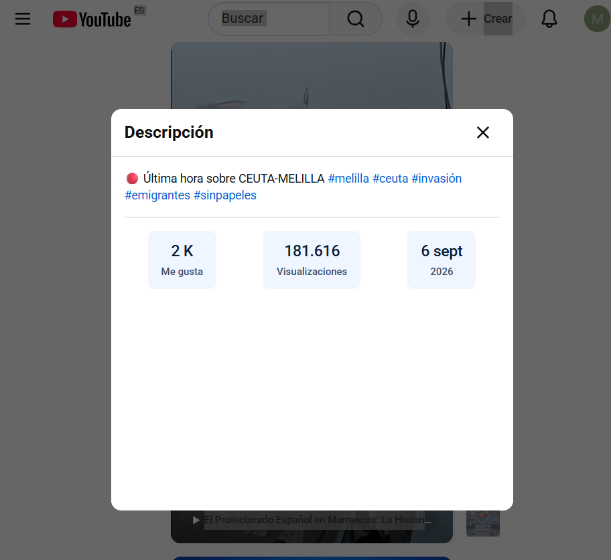Open the #melilla hashtag link
The image size is (611, 560).
(x=348, y=179)
